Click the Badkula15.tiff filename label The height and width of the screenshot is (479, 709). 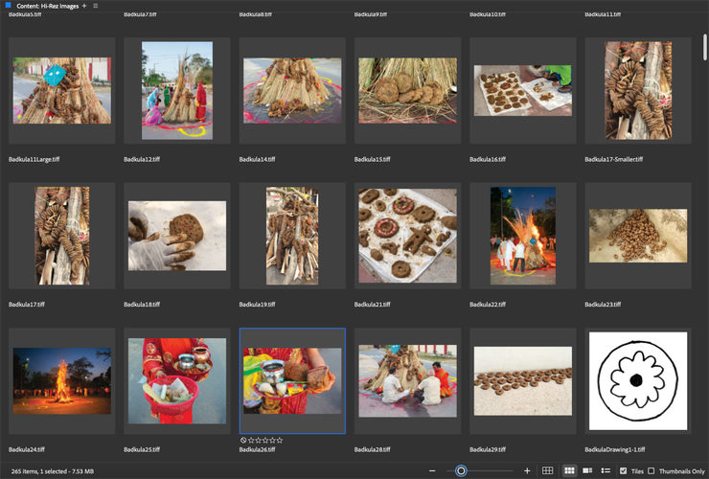372,159
